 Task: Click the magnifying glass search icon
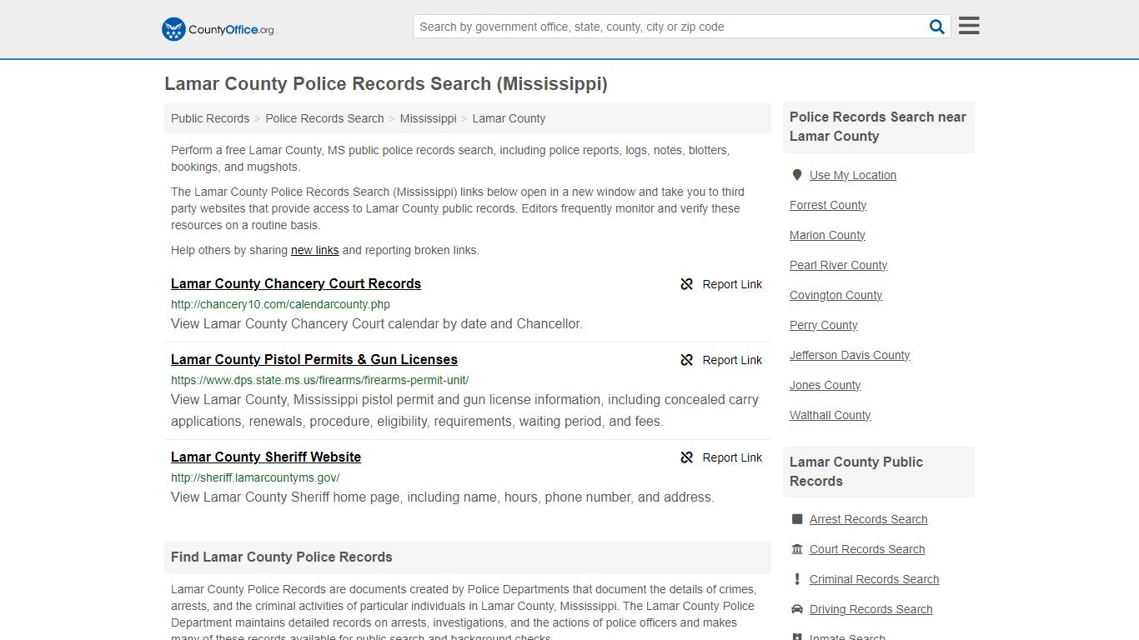pos(937,27)
